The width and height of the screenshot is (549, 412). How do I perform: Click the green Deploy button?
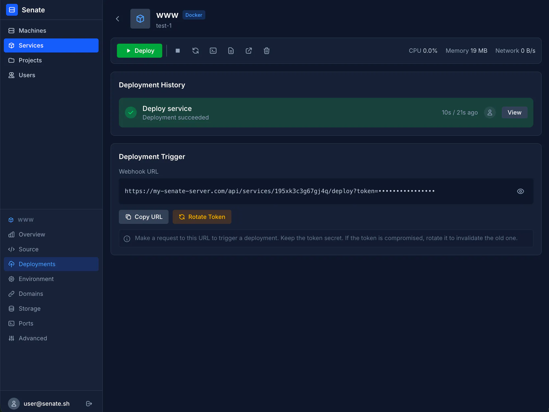click(139, 51)
